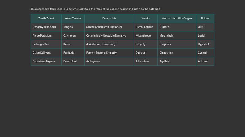Image resolution: width=245 pixels, height=137 pixels.
Task: Click the Xenophobia column header
Action: tap(109, 19)
